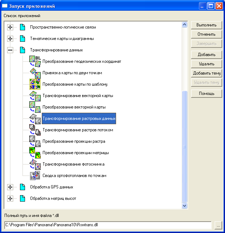Select Преобразование карты по шаблону
Viewport: 225px width, 233px height.
coord(75,84)
